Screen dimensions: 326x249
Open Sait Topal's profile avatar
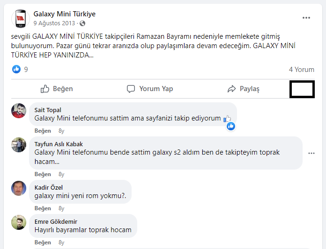[x=19, y=111]
